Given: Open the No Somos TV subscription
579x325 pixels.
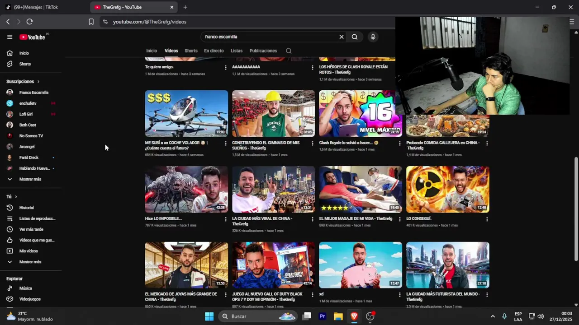Looking at the screenshot, I should [31, 136].
